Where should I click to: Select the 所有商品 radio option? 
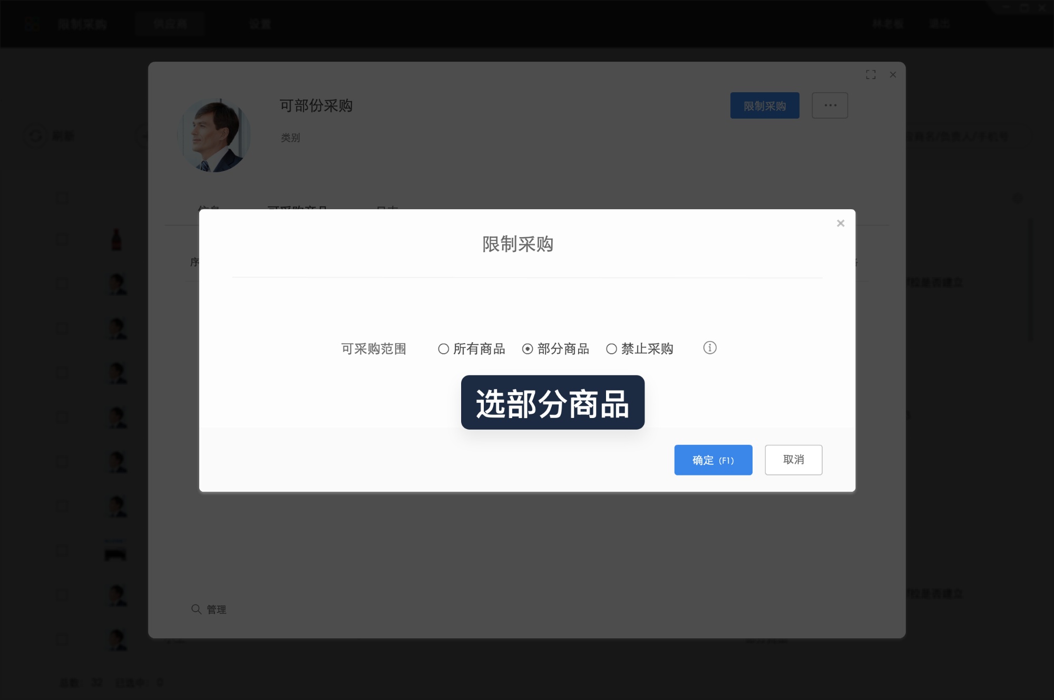(x=443, y=348)
